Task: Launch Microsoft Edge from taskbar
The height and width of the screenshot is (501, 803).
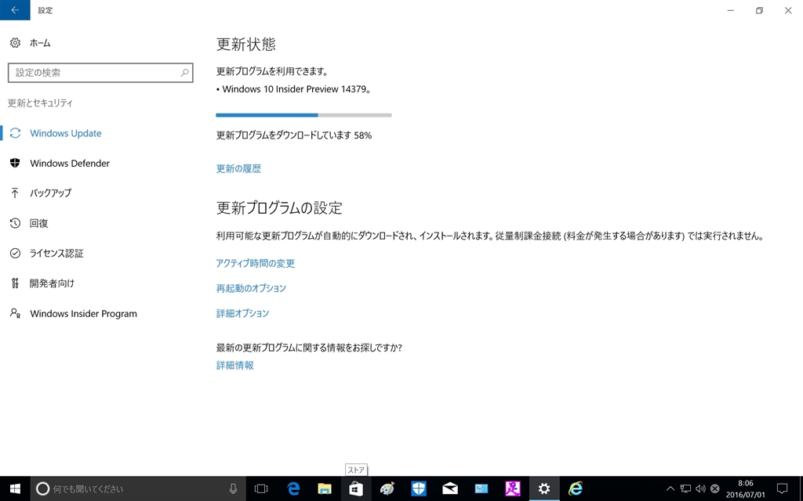Action: (293, 488)
